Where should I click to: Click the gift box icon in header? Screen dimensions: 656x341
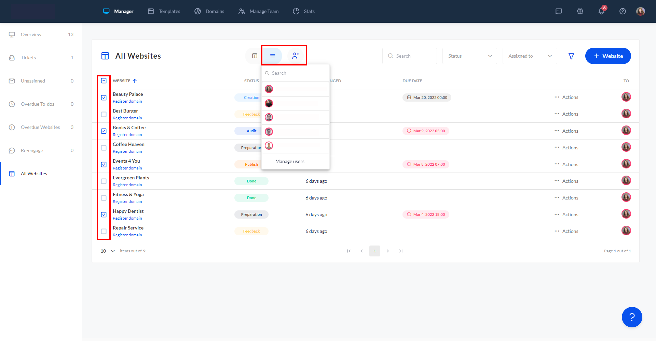click(580, 11)
